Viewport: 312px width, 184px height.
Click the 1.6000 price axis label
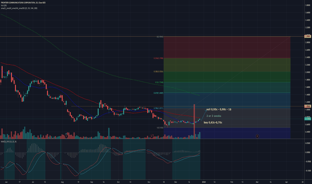click(308, 87)
